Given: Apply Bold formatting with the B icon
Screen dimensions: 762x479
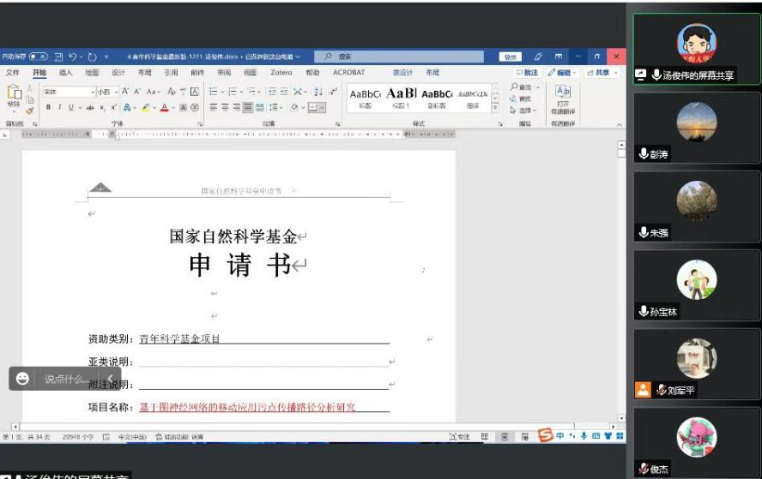Looking at the screenshot, I should point(48,107).
